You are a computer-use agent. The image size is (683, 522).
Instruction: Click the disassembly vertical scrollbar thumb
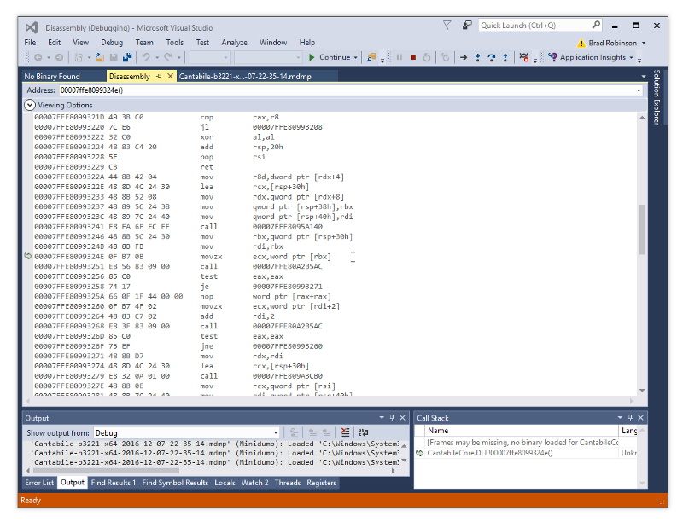pyautogui.click(x=642, y=229)
